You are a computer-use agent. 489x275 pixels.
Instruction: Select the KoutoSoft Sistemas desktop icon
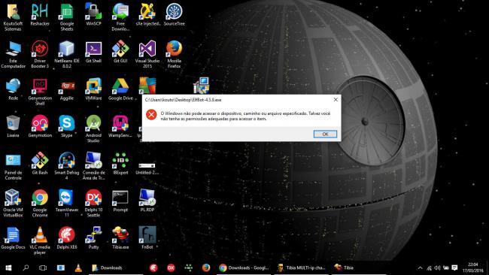pos(13,17)
